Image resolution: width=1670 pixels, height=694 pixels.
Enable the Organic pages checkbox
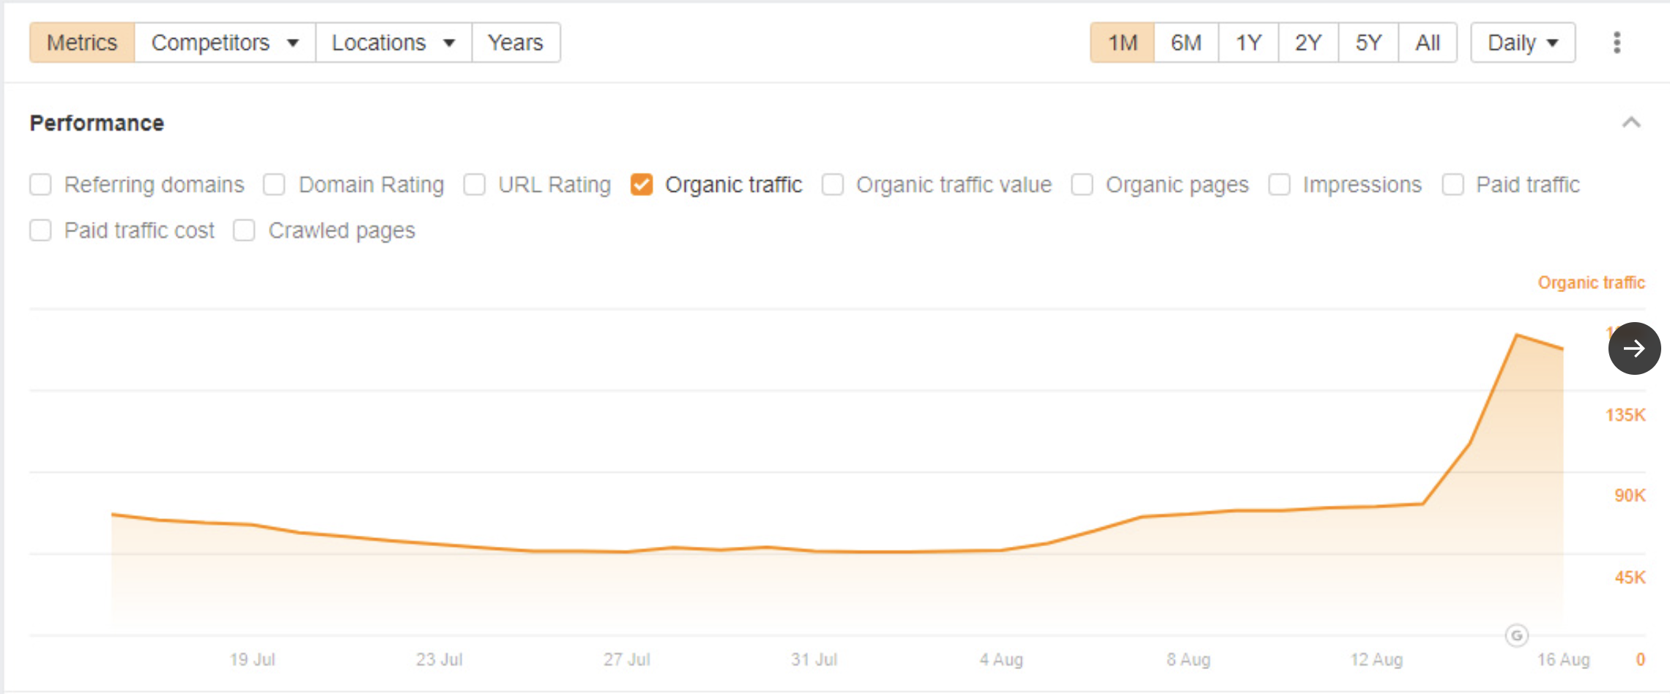(1082, 185)
